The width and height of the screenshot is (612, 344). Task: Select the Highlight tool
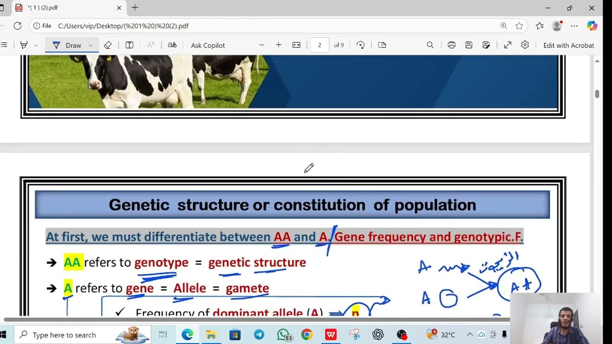point(24,45)
